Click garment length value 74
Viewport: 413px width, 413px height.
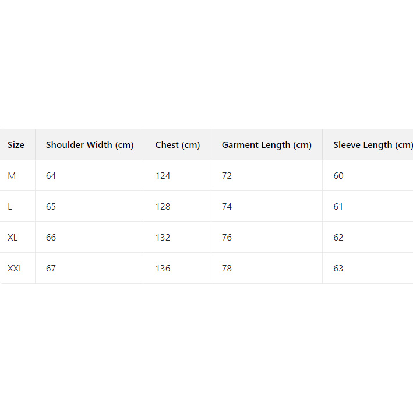tap(227, 207)
